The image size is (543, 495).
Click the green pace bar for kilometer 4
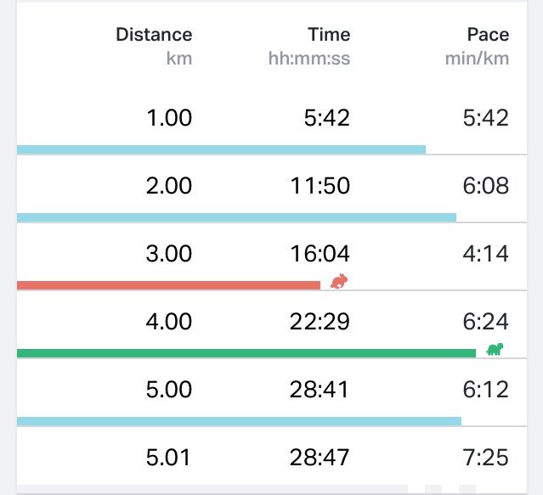coord(246,353)
